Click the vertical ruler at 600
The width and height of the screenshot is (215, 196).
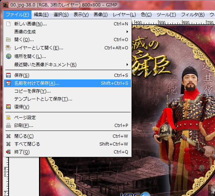point(5,172)
